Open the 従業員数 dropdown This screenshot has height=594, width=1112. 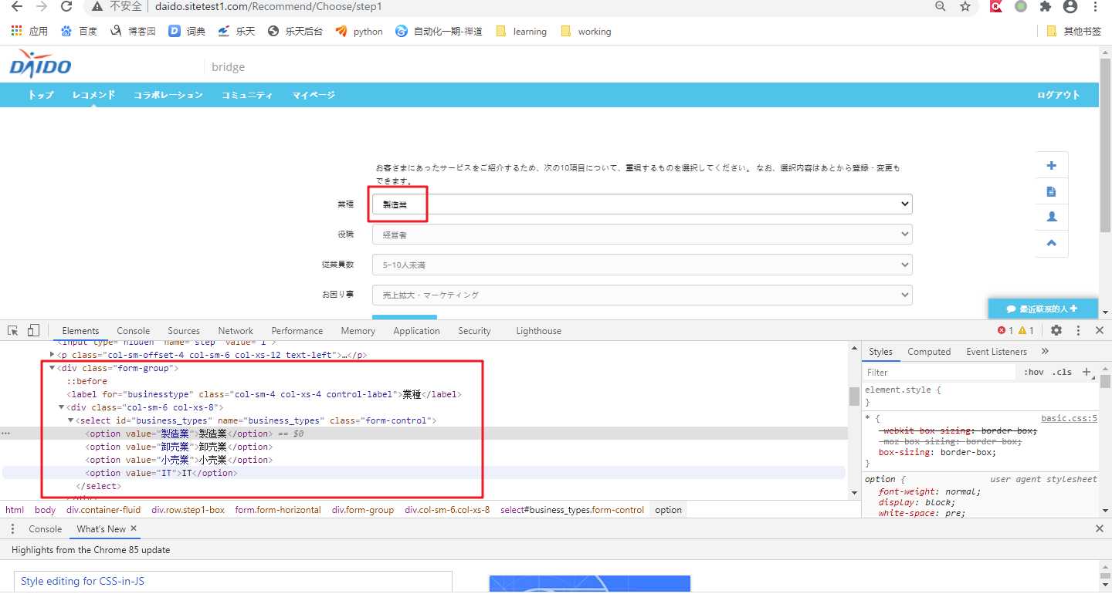coord(642,265)
